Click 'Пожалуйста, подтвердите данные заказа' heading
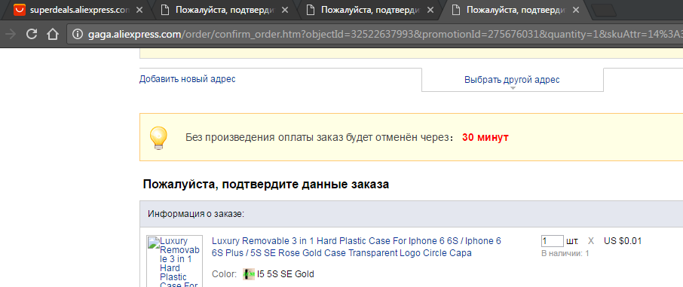This screenshot has height=287, width=683. pos(265,185)
